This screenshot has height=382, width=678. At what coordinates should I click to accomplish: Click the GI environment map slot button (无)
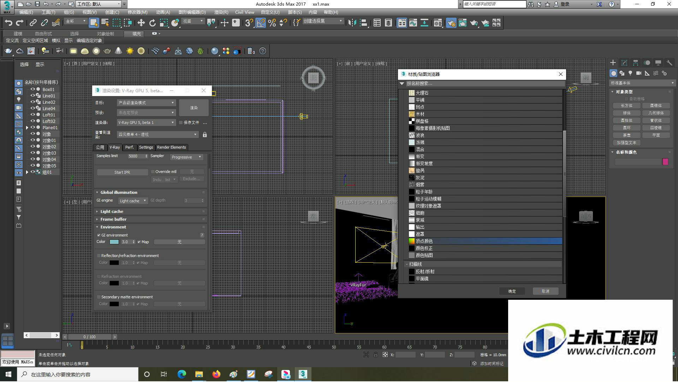point(179,242)
